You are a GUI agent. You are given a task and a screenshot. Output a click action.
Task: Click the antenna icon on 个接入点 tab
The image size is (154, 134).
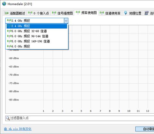click(x=30, y=13)
